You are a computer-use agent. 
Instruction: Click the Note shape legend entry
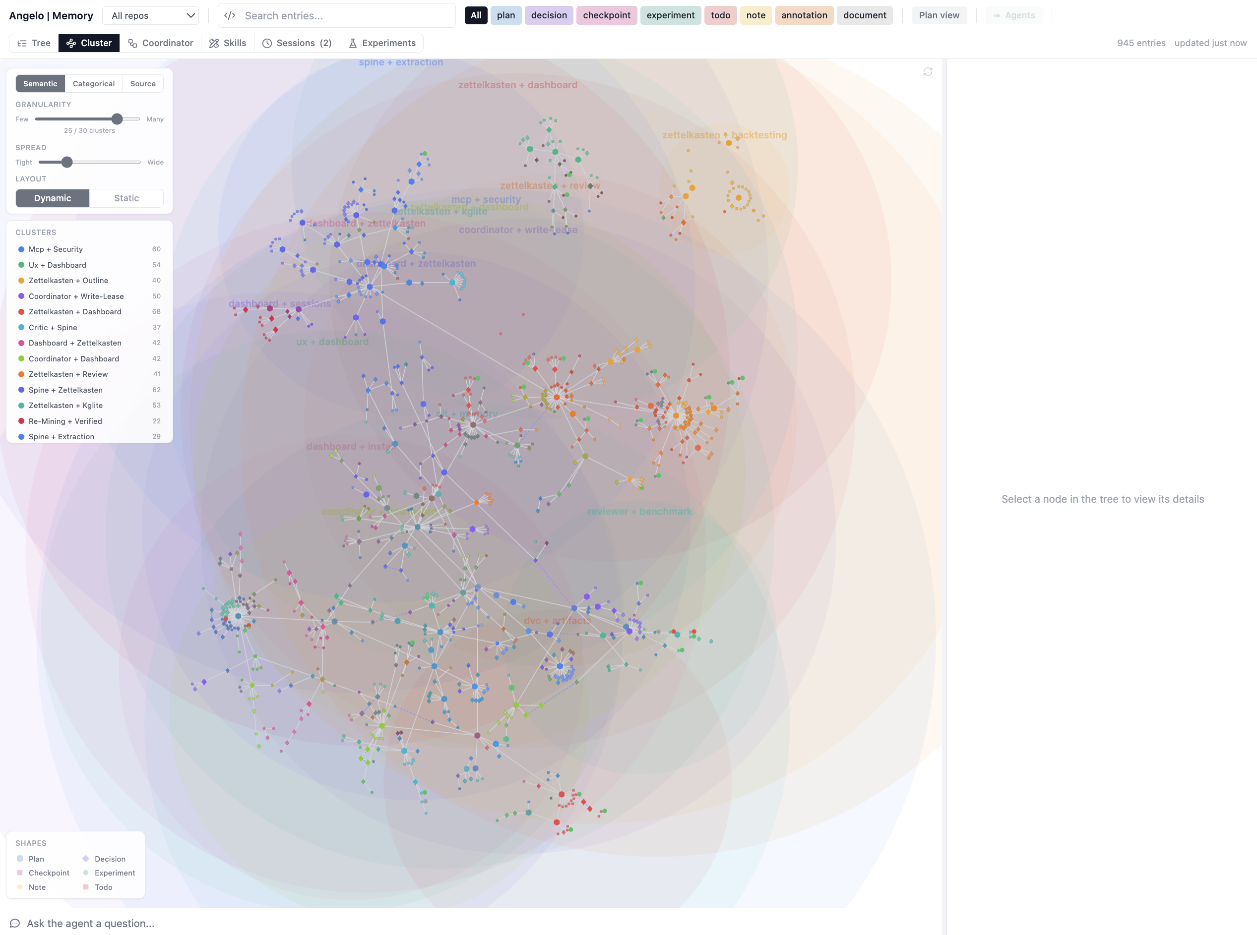31,887
